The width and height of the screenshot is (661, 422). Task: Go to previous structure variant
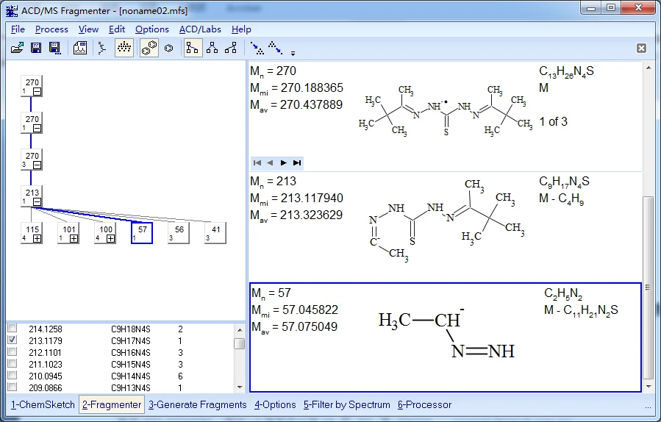point(271,162)
